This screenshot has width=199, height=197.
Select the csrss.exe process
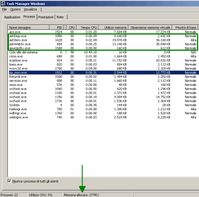click(103, 56)
